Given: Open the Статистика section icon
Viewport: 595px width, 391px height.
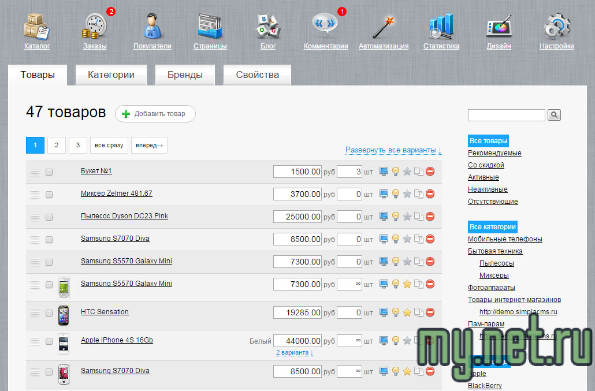Looking at the screenshot, I should pos(441,27).
